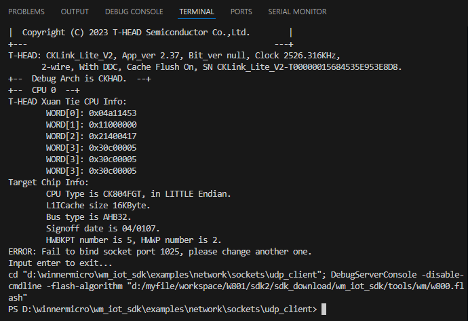Select the DEBUG CONSOLE tab
The height and width of the screenshot is (321, 468).
click(134, 12)
